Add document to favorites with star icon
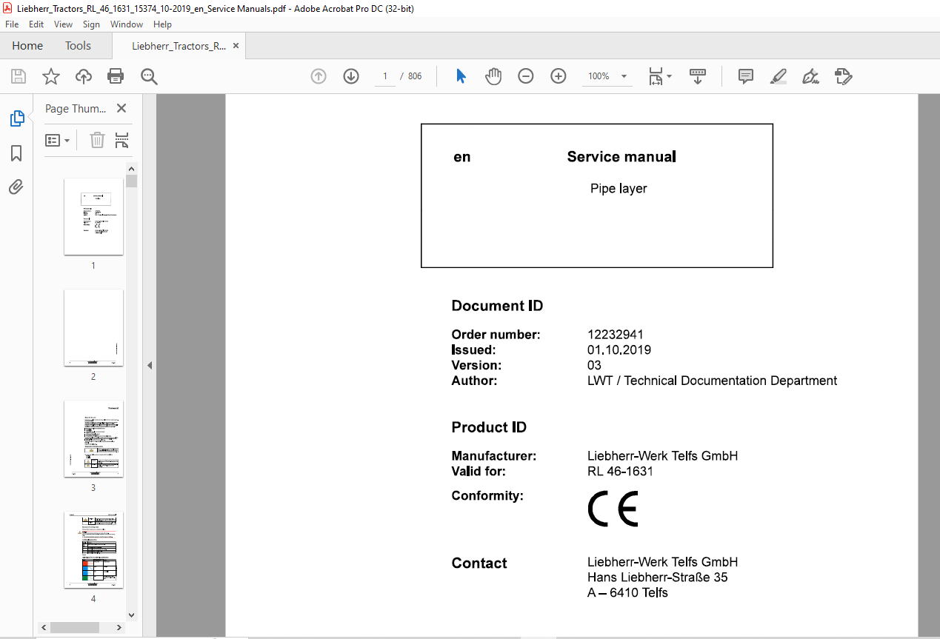Viewport: 940px width, 639px height. (50, 76)
